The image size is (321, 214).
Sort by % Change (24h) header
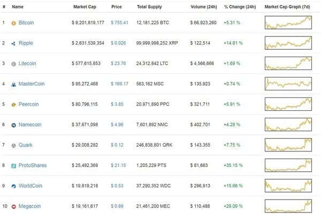coord(240,7)
